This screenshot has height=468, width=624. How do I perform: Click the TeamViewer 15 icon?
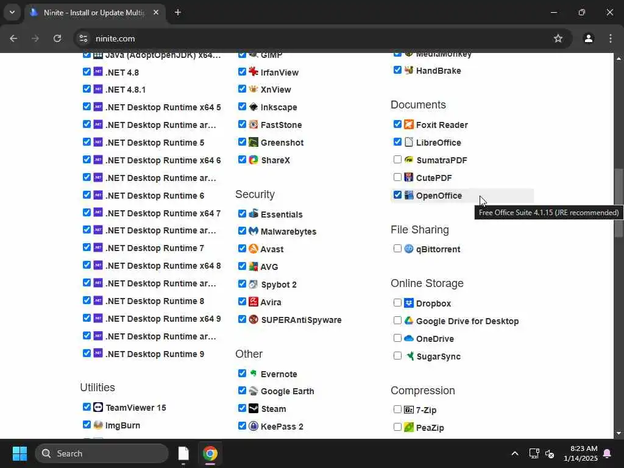click(x=98, y=407)
